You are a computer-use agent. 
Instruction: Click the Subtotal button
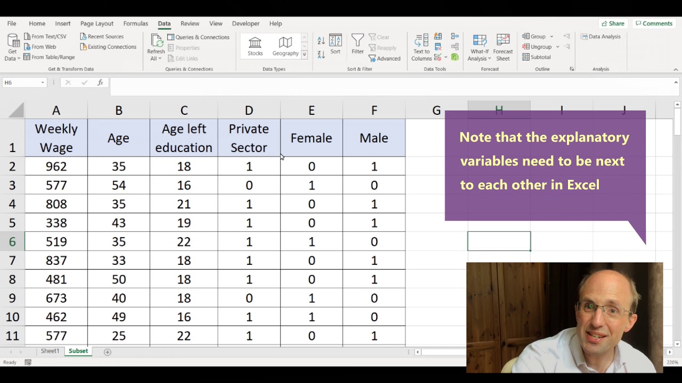tap(537, 57)
